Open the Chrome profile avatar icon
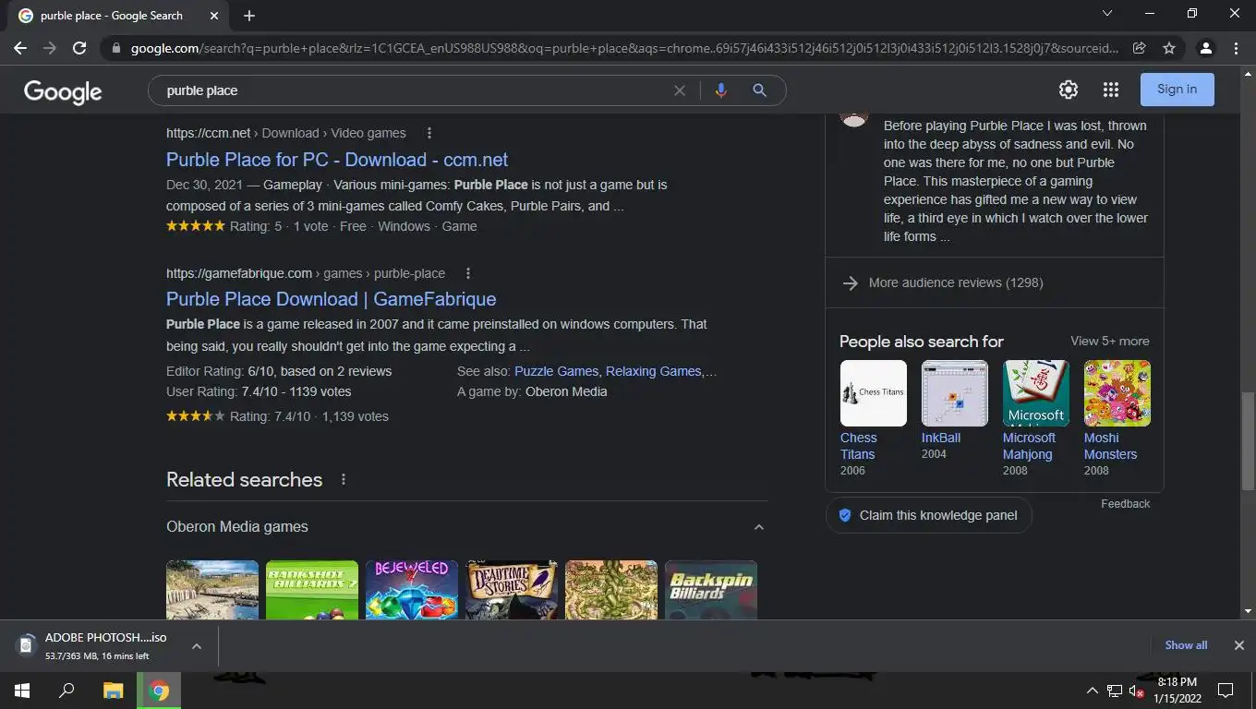1256x709 pixels. pyautogui.click(x=1206, y=48)
